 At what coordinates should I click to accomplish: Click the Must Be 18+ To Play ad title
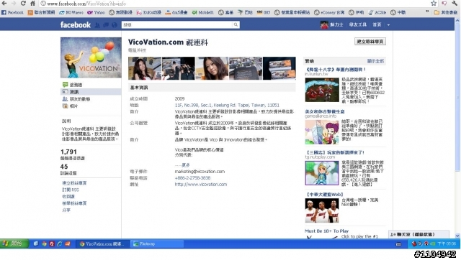click(326, 231)
